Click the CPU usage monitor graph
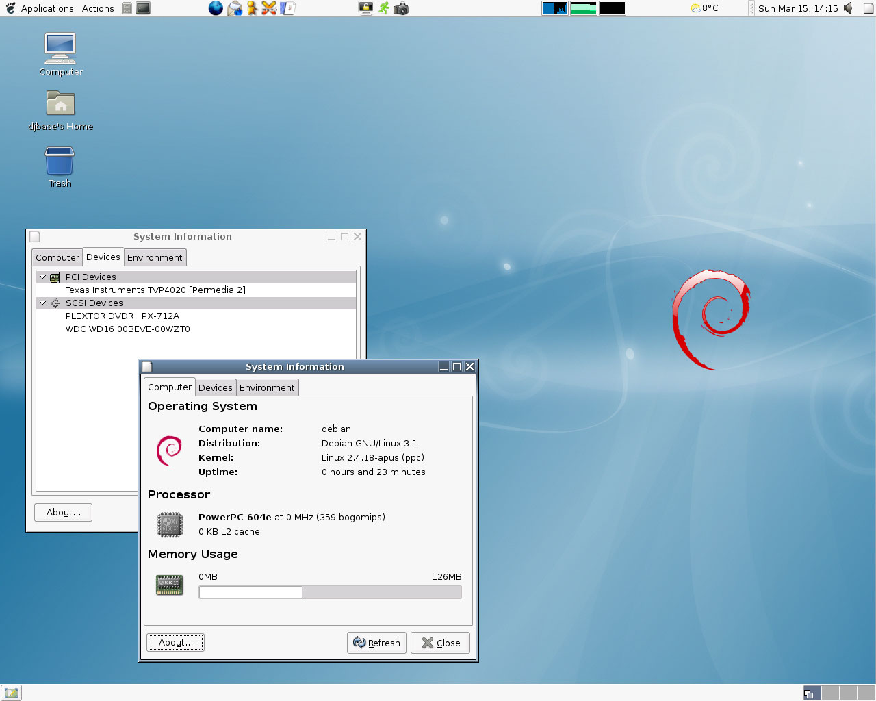The width and height of the screenshot is (876, 701). [x=554, y=8]
